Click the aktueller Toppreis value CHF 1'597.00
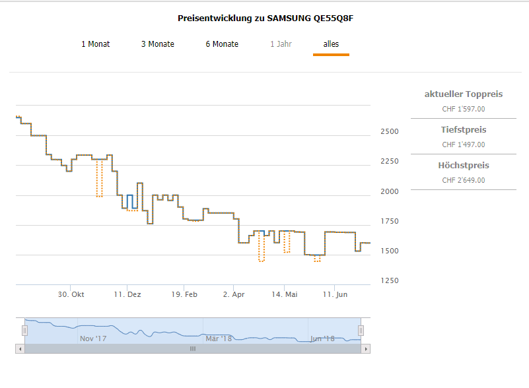The height and width of the screenshot is (388, 529). coord(463,110)
